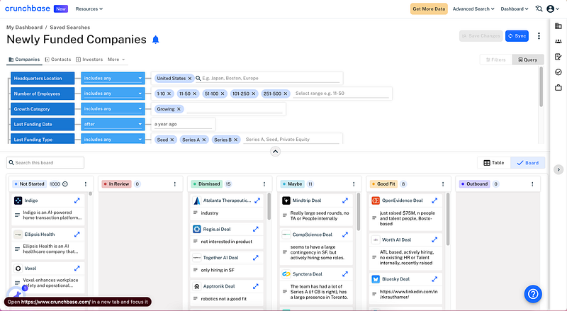Open the notes edit icon in right sidebar
The width and height of the screenshot is (567, 311).
558,57
